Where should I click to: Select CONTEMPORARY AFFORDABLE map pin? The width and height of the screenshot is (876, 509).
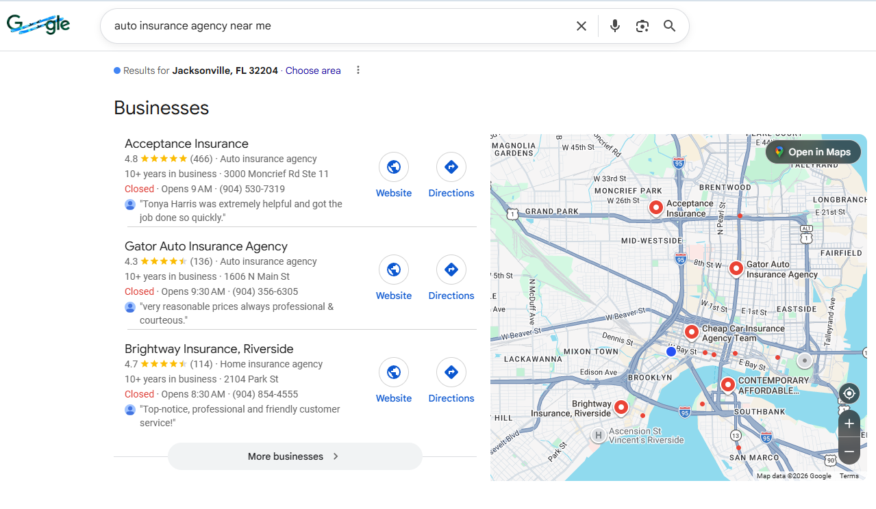tap(727, 384)
